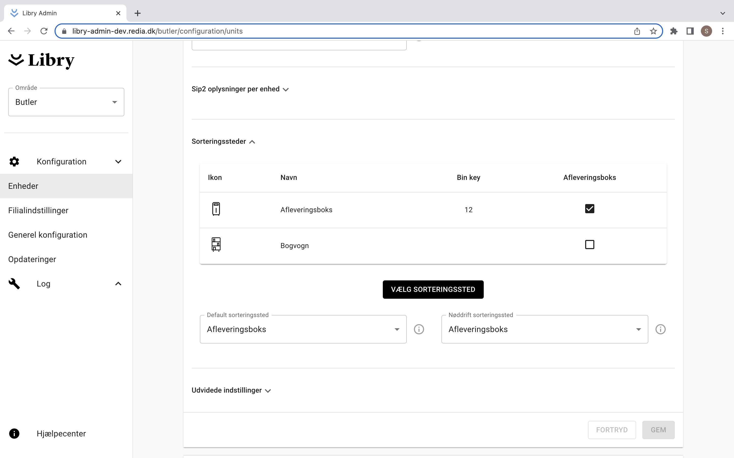Click the browser share icon

tap(637, 31)
